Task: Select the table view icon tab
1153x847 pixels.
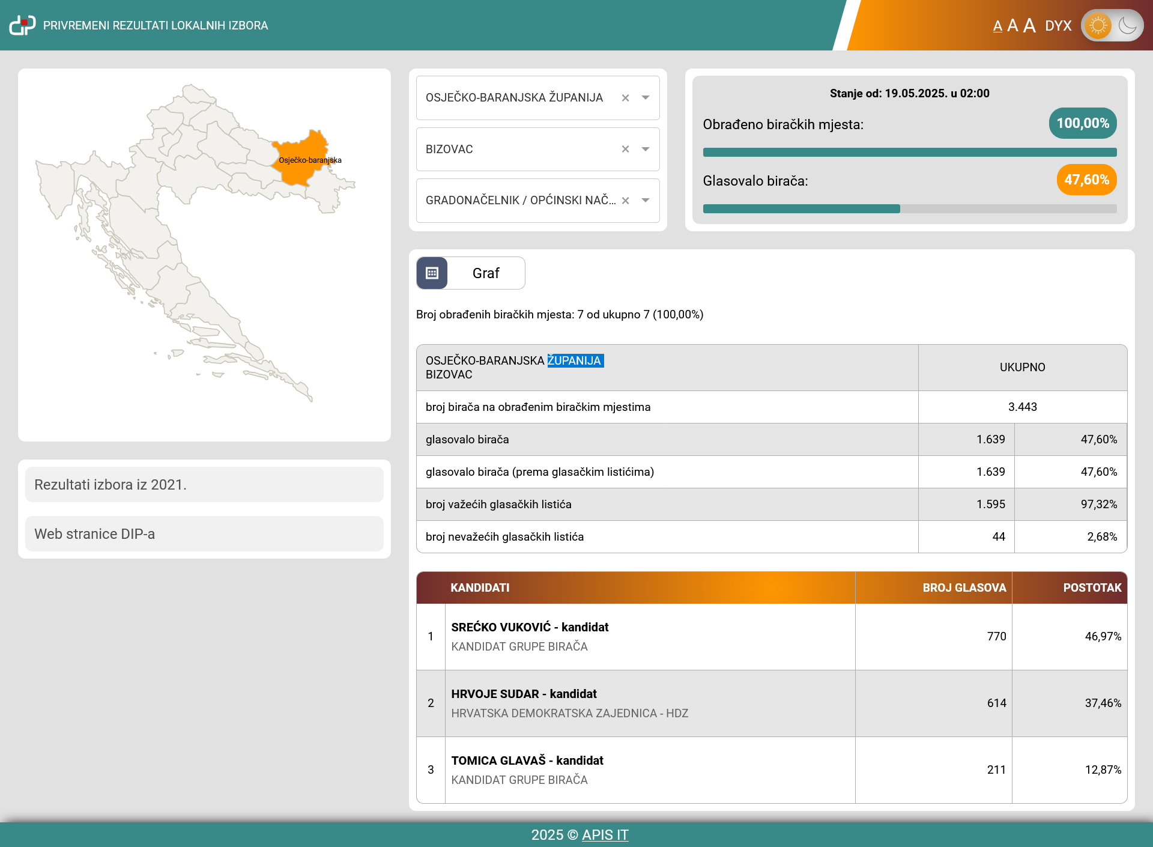Action: (x=432, y=273)
